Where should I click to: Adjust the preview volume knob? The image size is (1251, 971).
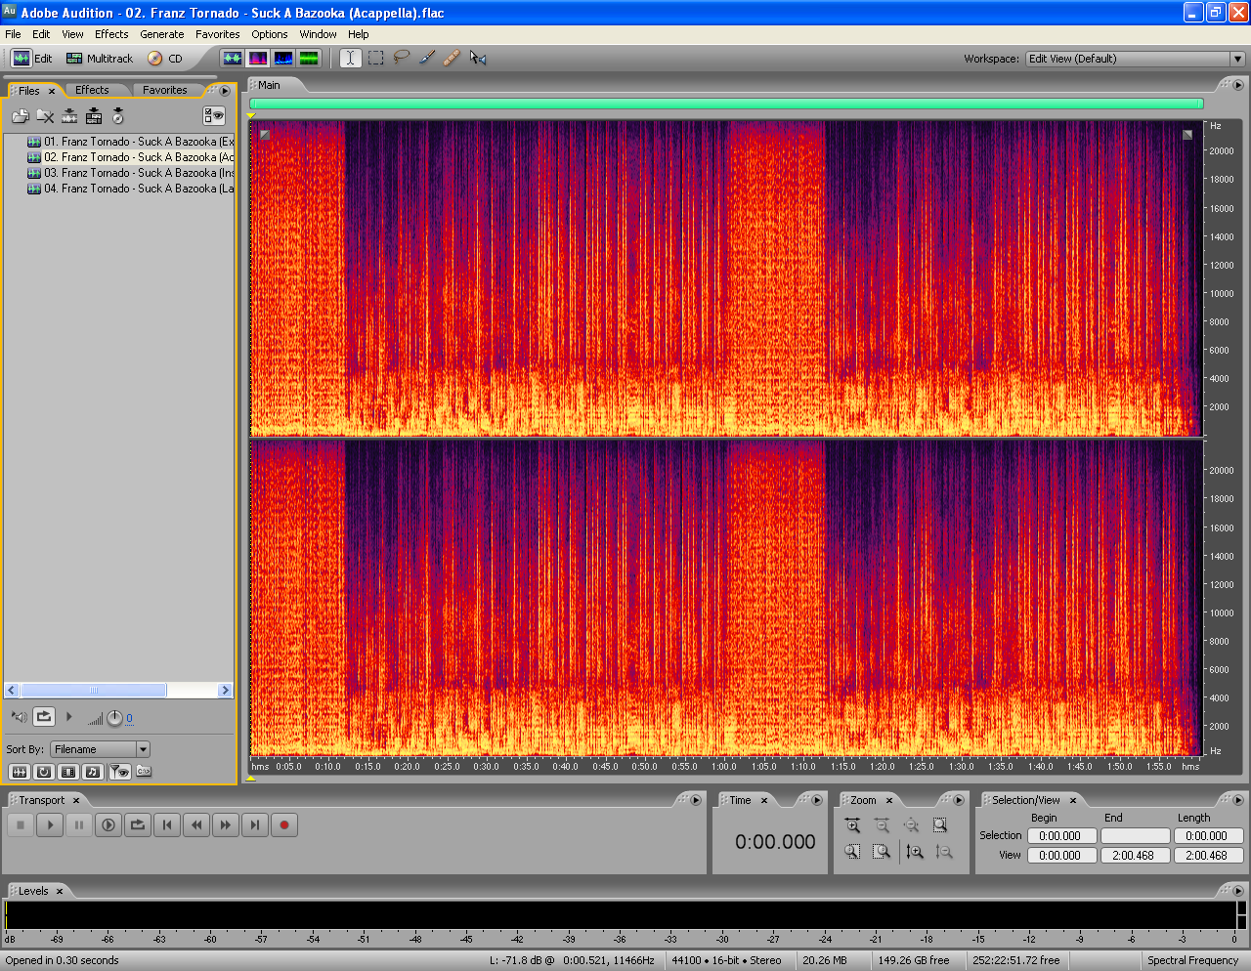(114, 718)
